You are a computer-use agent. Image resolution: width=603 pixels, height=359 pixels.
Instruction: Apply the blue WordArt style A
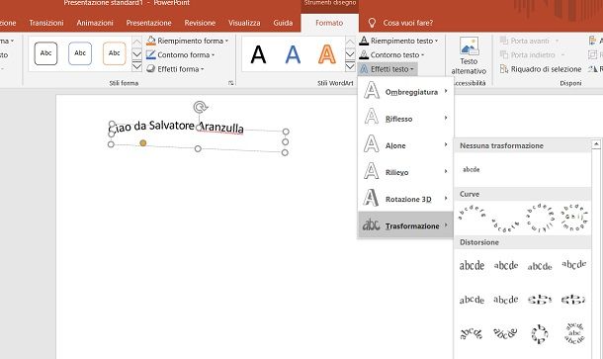(293, 54)
